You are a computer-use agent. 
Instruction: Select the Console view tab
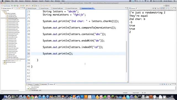(133, 8)
